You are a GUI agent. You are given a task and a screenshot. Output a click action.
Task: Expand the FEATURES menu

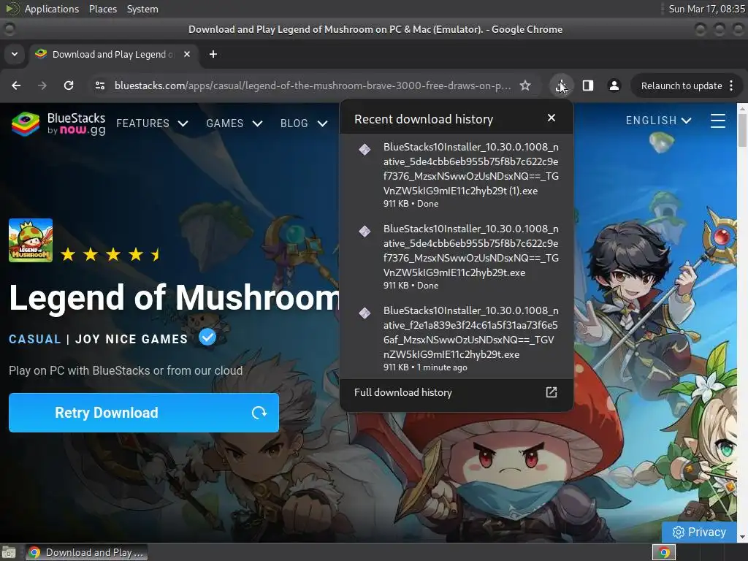pyautogui.click(x=152, y=123)
